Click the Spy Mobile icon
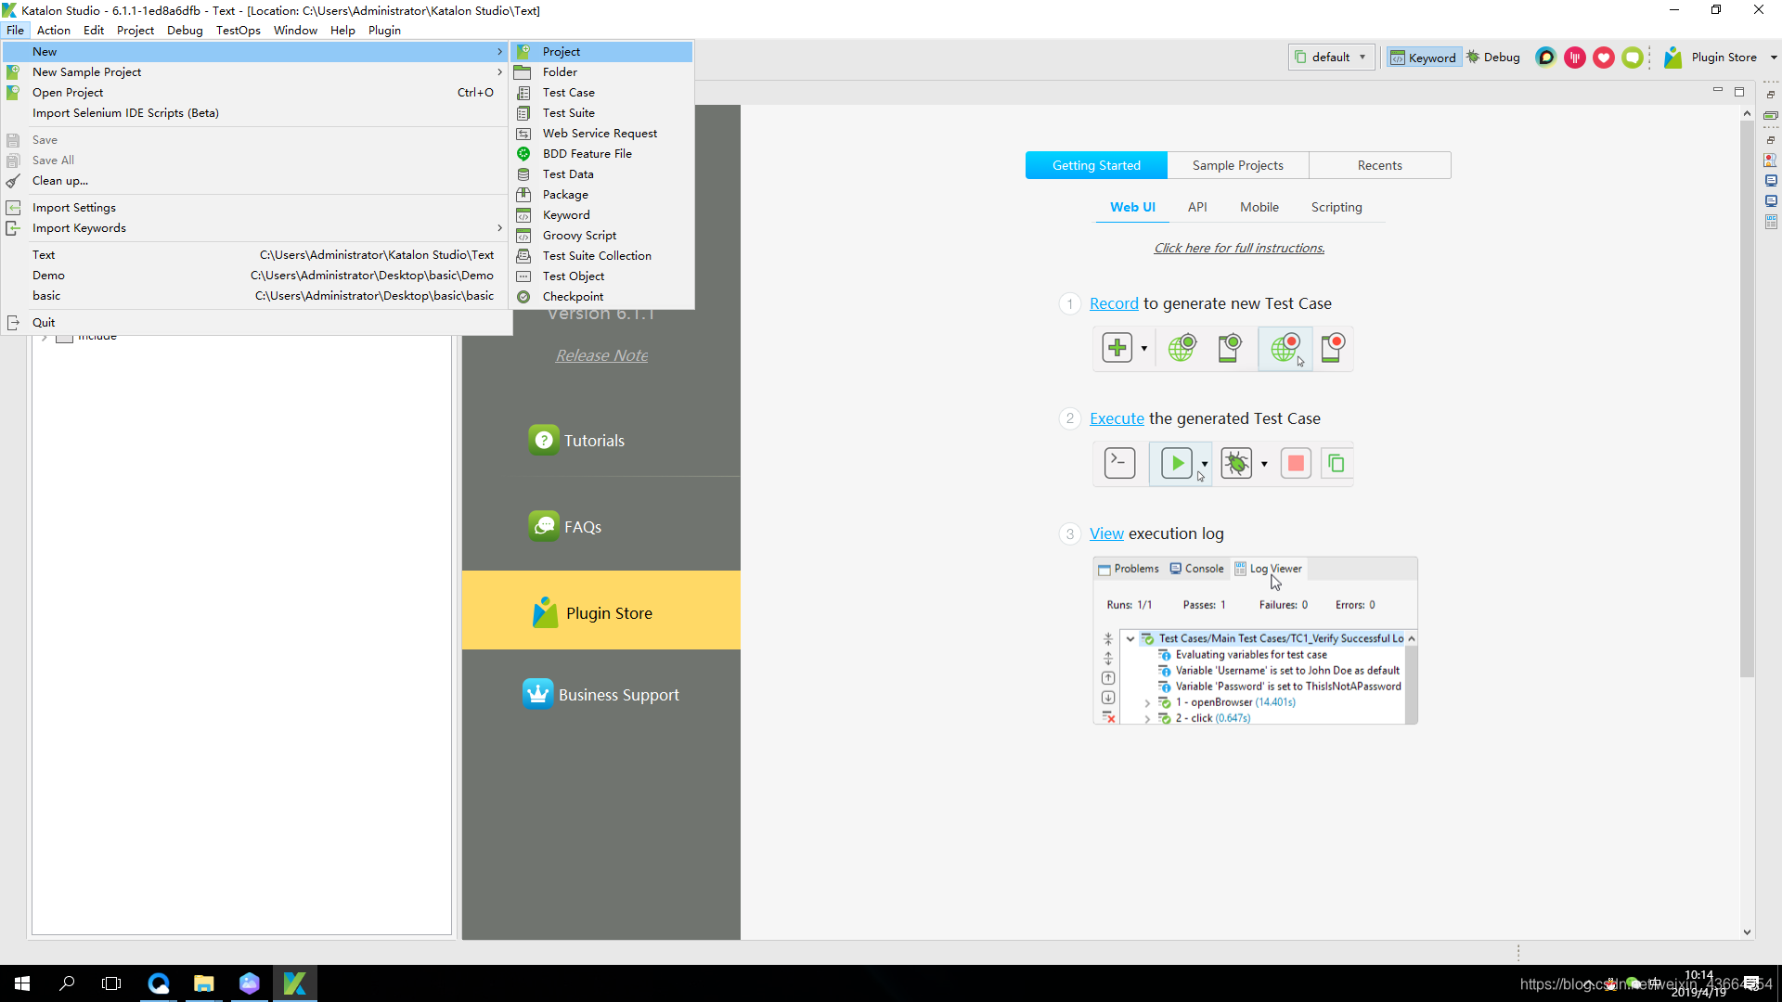 pos(1230,348)
